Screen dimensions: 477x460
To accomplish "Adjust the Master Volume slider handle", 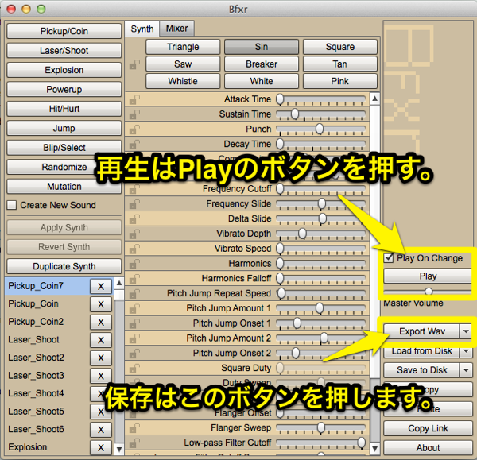I will point(429,292).
